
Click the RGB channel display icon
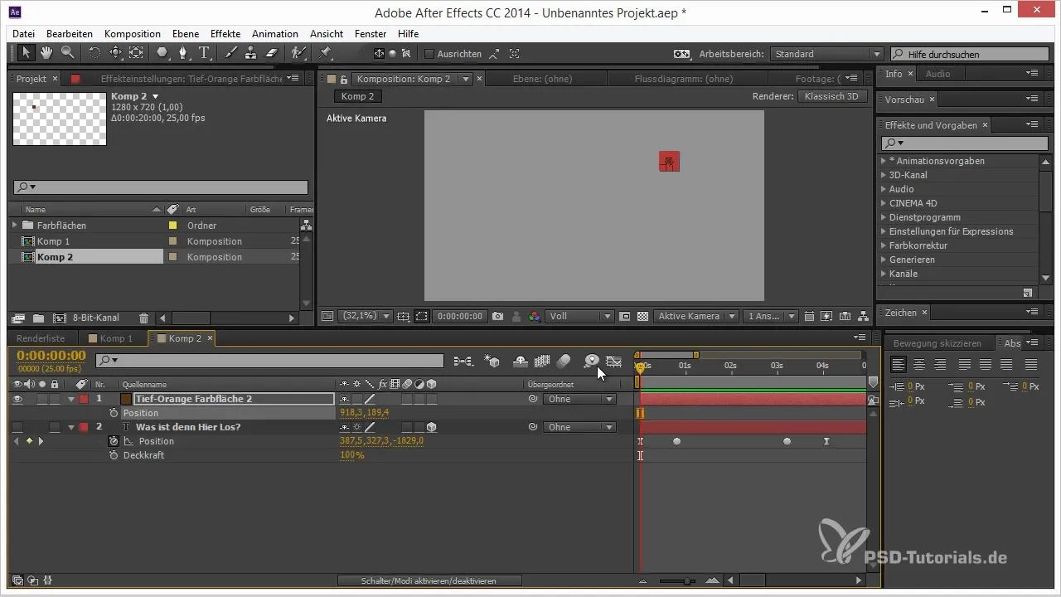tap(535, 316)
